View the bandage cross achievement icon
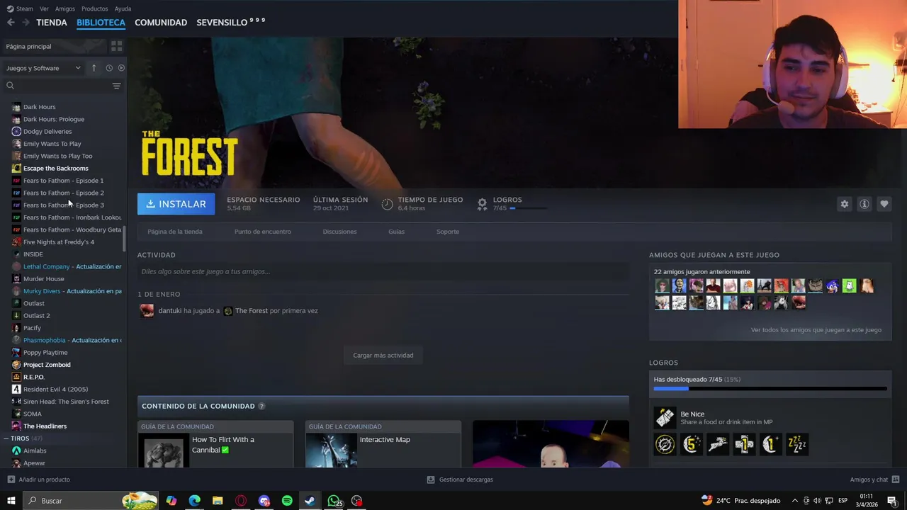 click(x=744, y=444)
